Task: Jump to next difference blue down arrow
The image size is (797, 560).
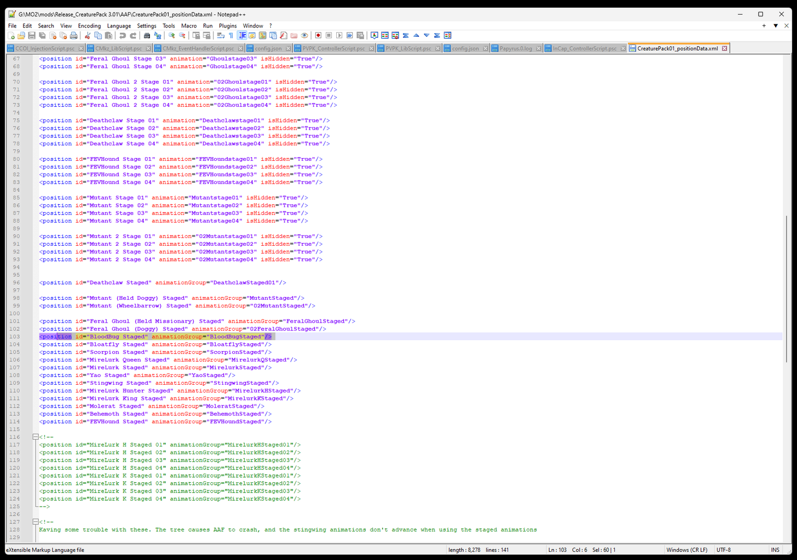Action: (427, 36)
